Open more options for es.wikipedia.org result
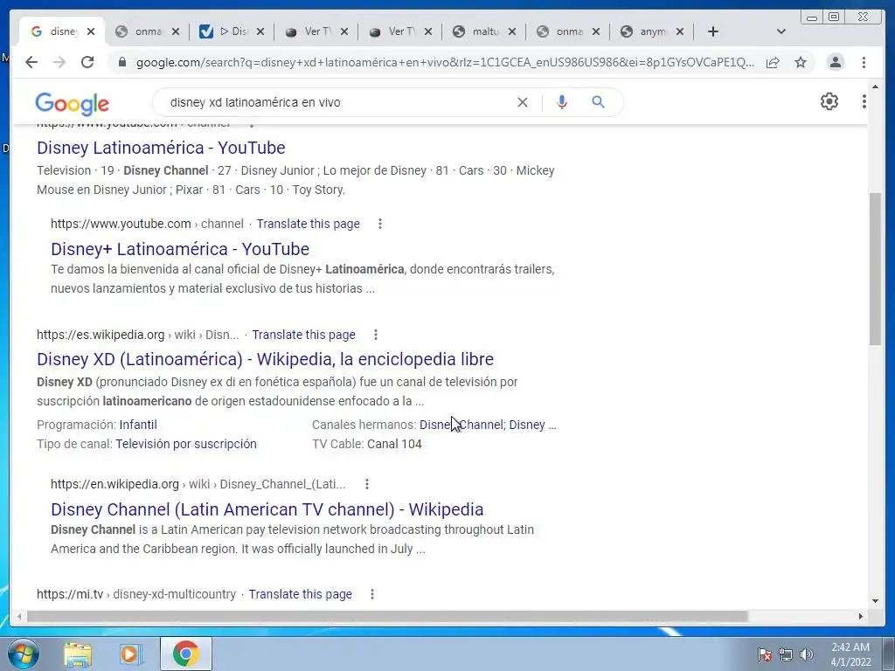This screenshot has height=671, width=895. (376, 335)
